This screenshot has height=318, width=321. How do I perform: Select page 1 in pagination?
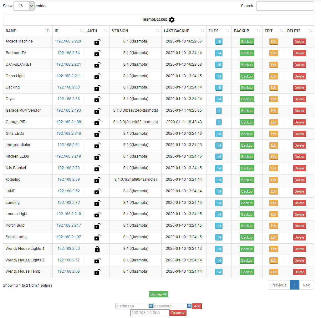[295, 285]
